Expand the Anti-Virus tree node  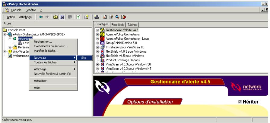(x=5, y=51)
